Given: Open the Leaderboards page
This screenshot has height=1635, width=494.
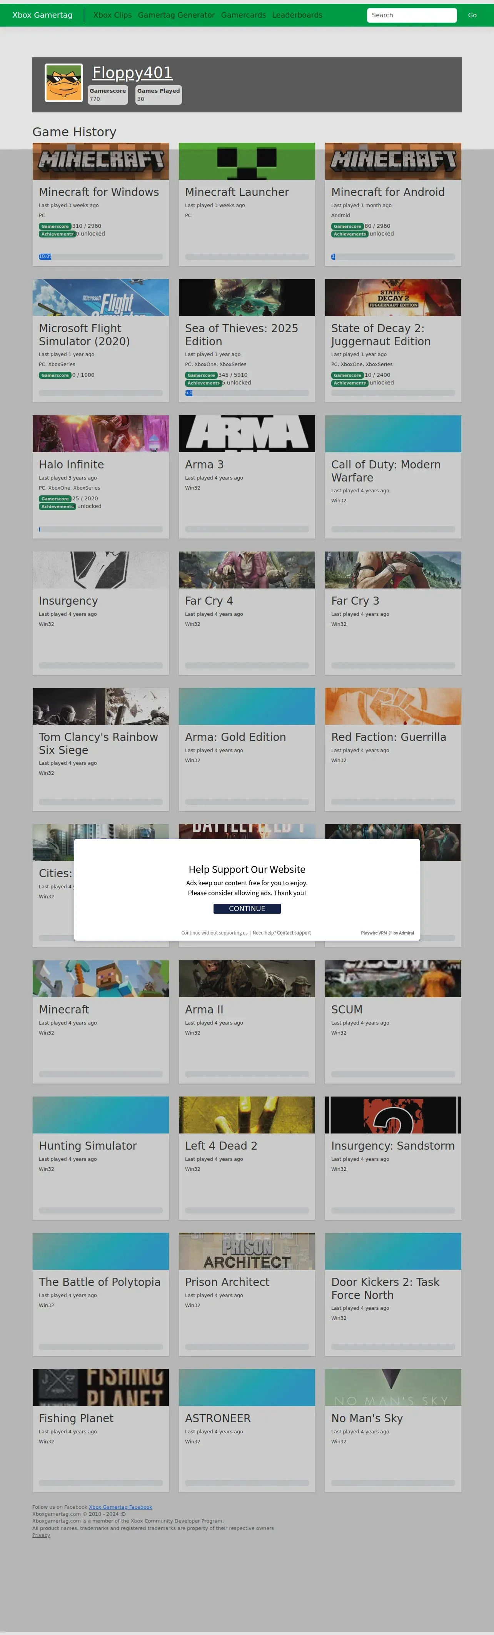Looking at the screenshot, I should pos(297,15).
